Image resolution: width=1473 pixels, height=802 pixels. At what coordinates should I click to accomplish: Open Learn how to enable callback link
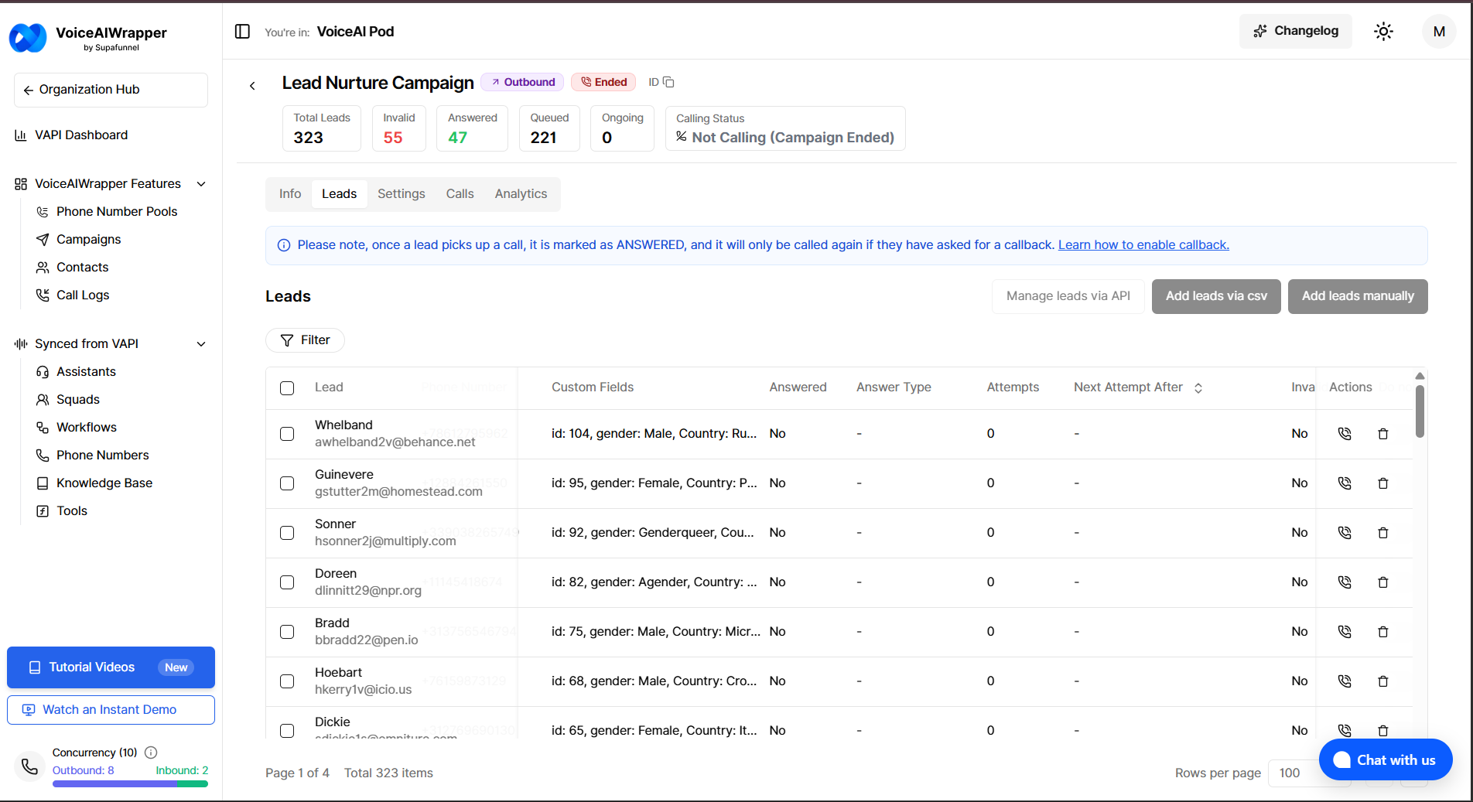(x=1143, y=245)
